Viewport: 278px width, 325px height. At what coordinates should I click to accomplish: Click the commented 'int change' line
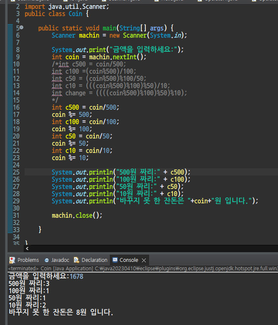[119, 93]
